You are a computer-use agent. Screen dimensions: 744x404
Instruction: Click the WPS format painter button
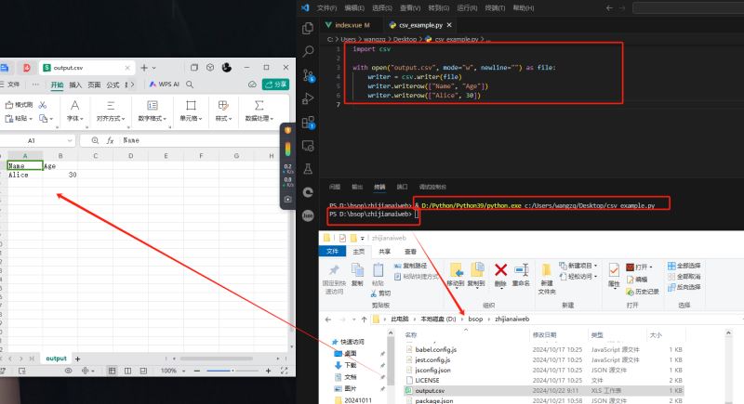[19, 105]
